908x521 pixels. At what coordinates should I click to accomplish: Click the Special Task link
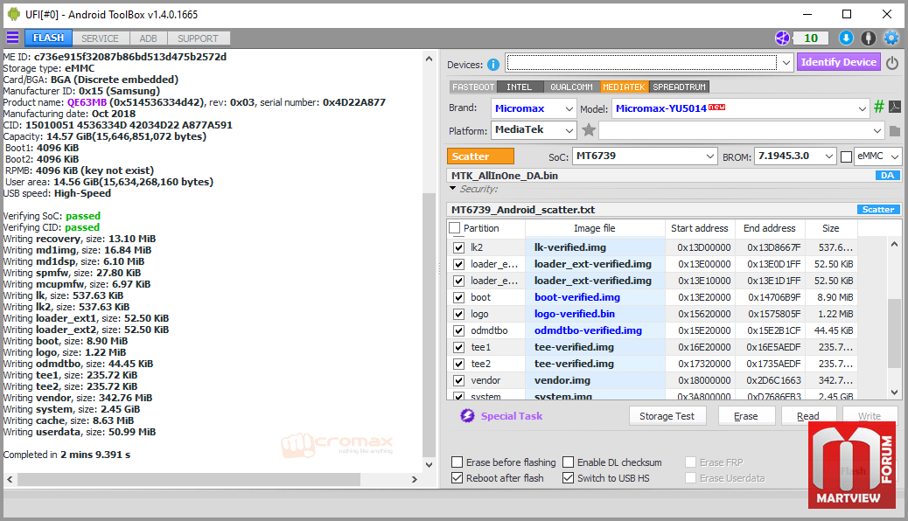click(512, 415)
